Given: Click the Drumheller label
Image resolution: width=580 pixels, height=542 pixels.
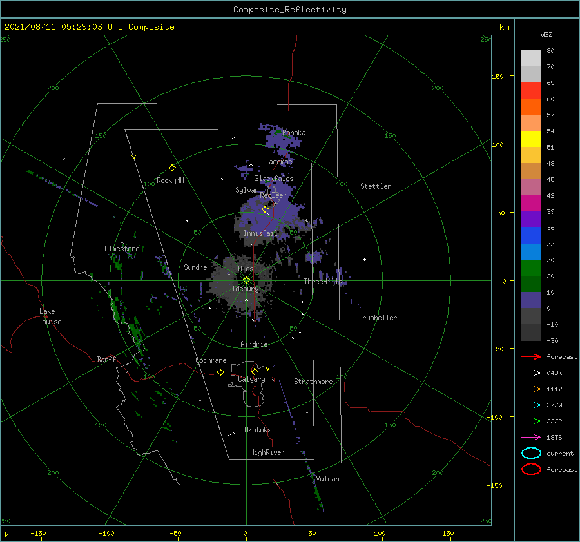Looking at the screenshot, I should coord(378,318).
